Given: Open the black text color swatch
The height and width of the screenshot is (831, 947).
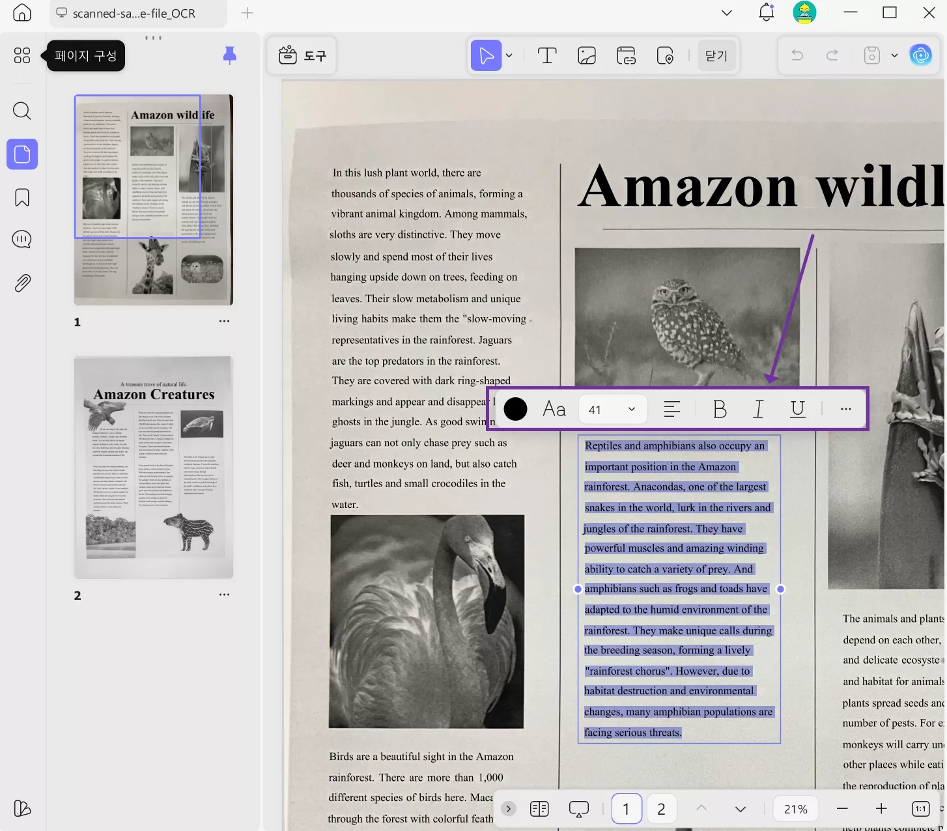Looking at the screenshot, I should click(x=515, y=409).
